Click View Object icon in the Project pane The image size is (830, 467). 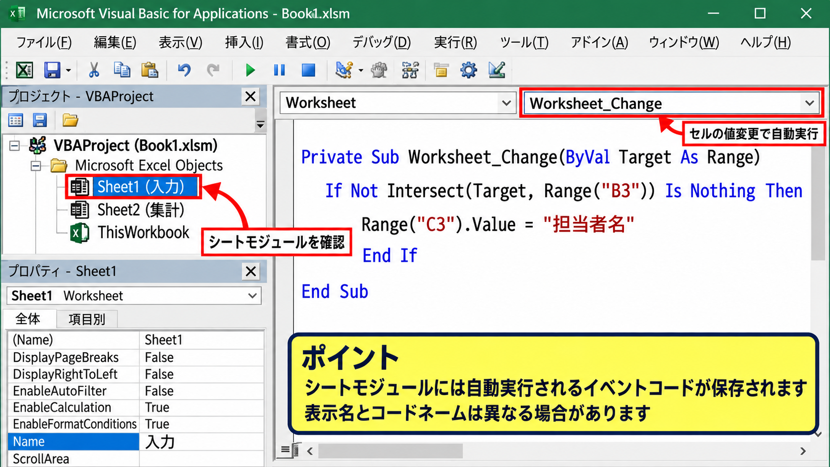click(40, 120)
